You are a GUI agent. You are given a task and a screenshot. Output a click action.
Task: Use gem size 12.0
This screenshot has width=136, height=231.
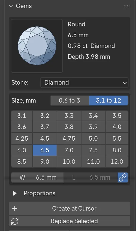pyautogui.click(x=117, y=162)
